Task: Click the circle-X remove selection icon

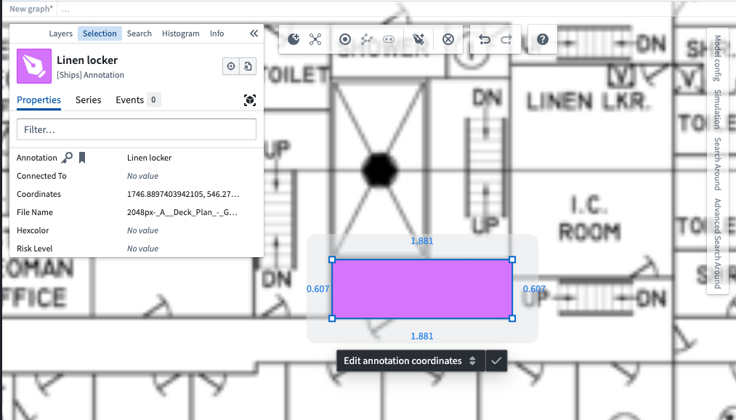Action: pyautogui.click(x=448, y=39)
